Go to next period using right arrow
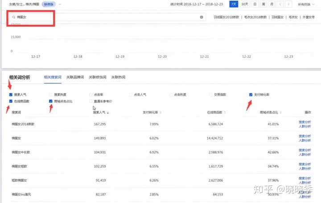Viewport: 321px width, 203px height. click(288, 4)
